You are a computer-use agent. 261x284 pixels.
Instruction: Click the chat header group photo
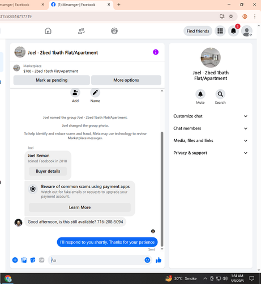(20, 52)
